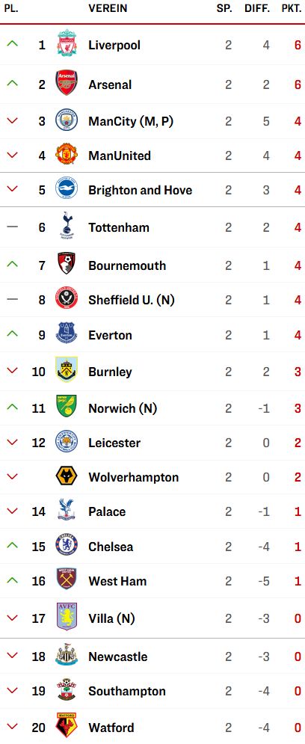Click red down arrow beside ManCity
The image size is (305, 744).
pyautogui.click(x=12, y=121)
